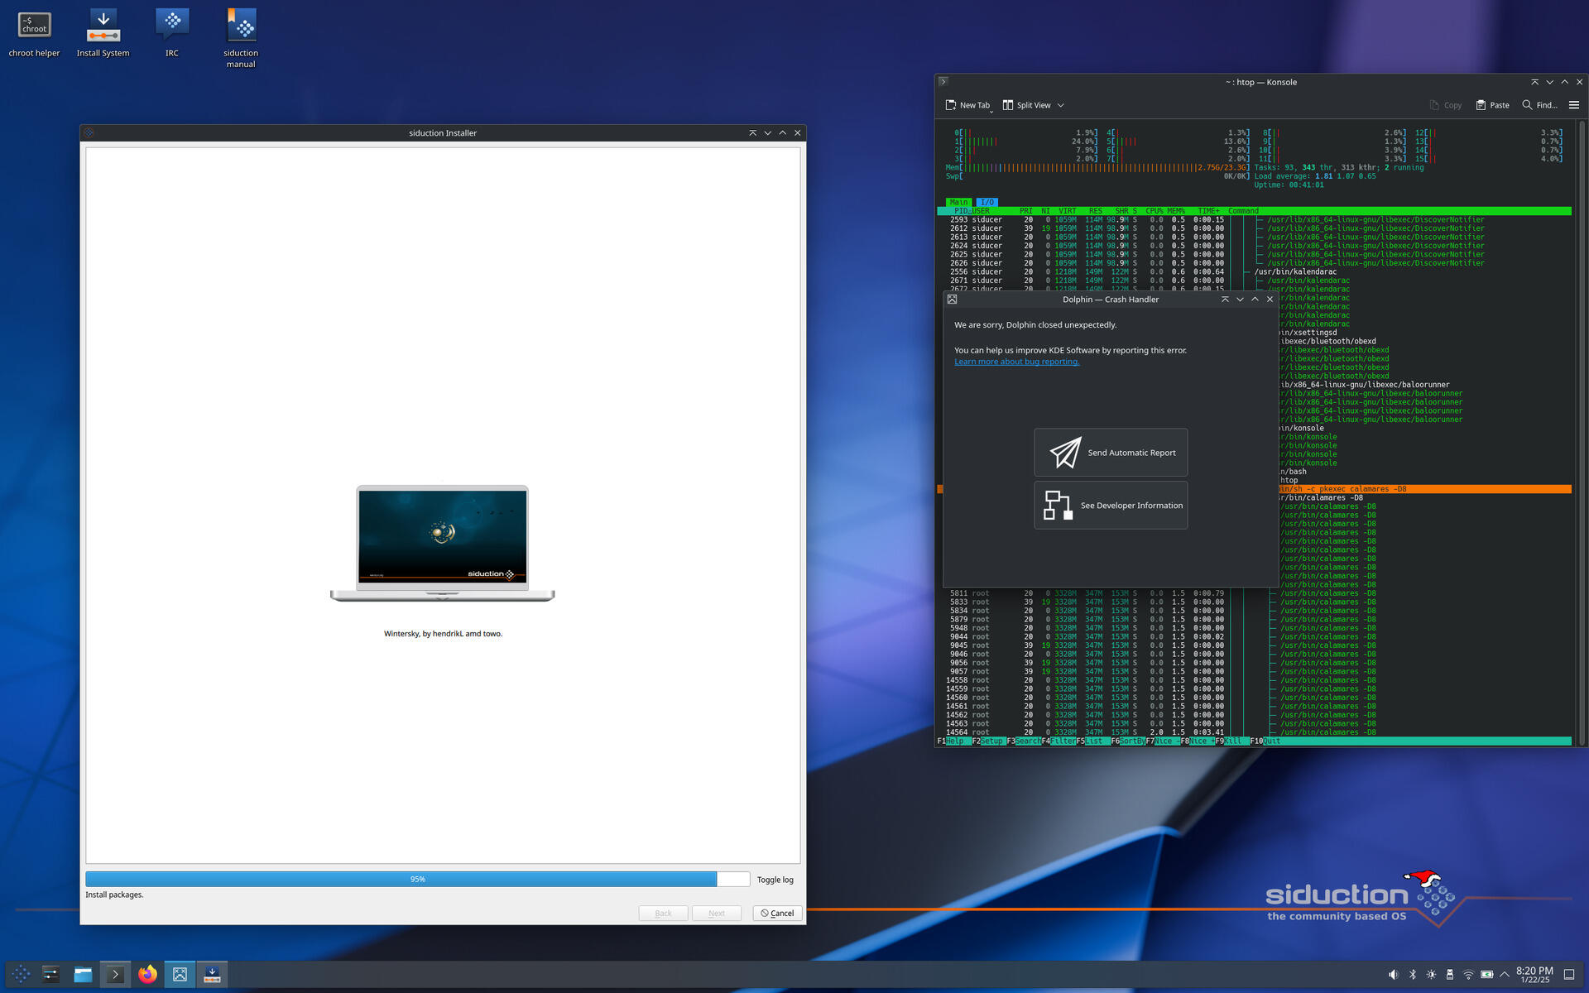Launch the Install System desktop icon
Screen dimensions: 1589x993
103,35
